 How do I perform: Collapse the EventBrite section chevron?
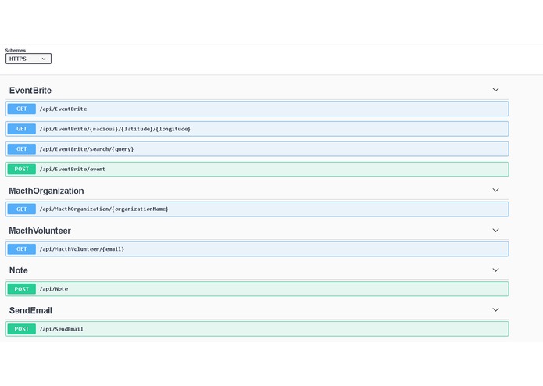(x=495, y=90)
